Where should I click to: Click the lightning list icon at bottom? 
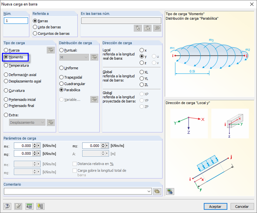click(40, 206)
